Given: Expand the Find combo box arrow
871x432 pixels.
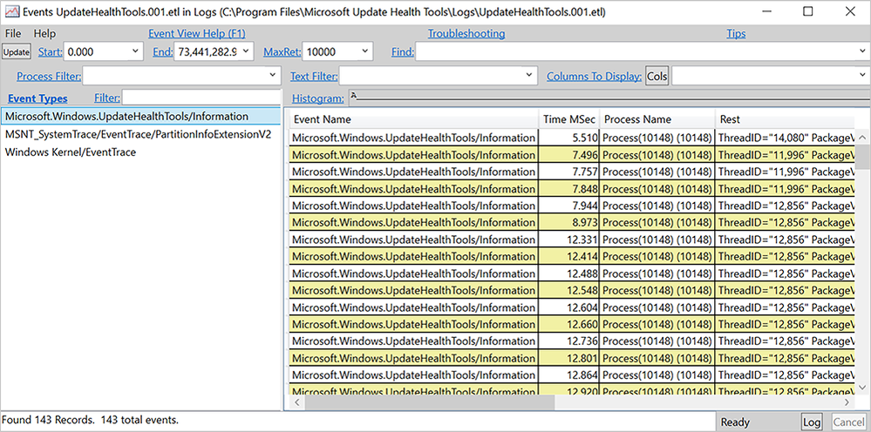Looking at the screenshot, I should tap(862, 51).
